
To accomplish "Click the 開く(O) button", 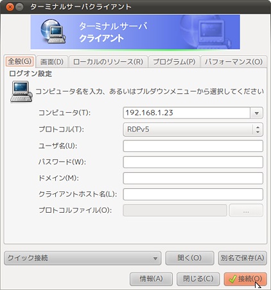I will tap(189, 258).
